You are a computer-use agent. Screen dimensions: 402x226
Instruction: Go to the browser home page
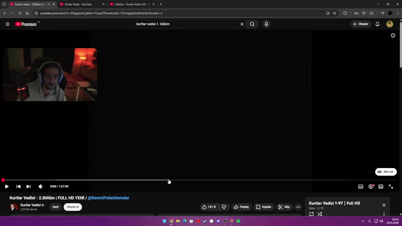click(x=27, y=13)
